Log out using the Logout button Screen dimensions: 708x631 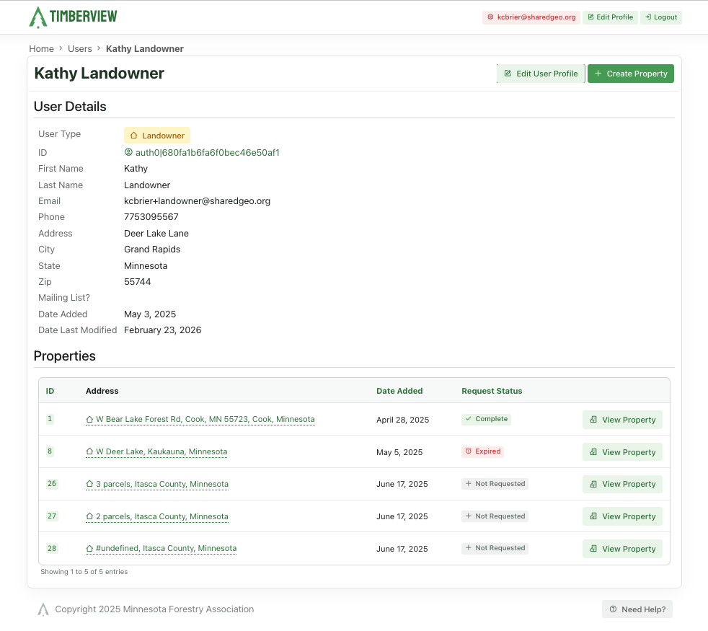point(661,17)
